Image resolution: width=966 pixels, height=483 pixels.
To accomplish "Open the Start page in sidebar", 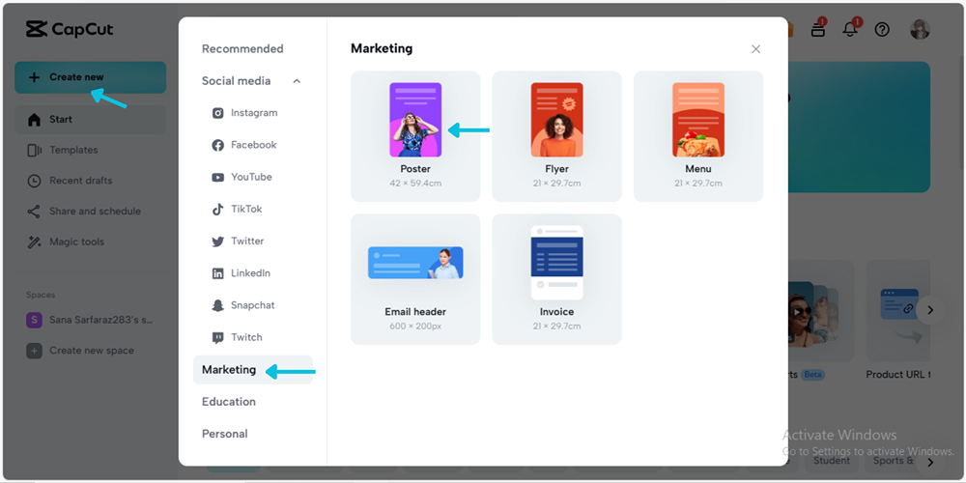I will tap(90, 120).
